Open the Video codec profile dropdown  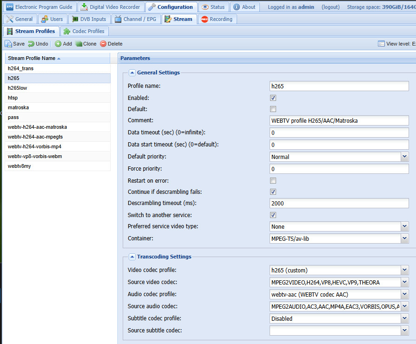404,270
